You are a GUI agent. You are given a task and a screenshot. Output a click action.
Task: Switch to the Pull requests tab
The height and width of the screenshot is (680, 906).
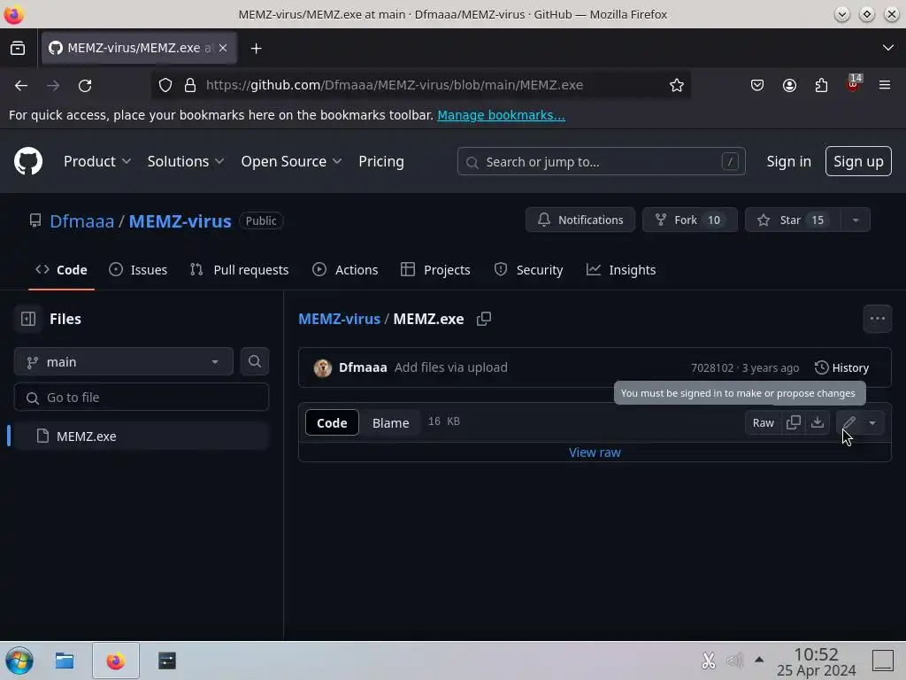click(x=239, y=269)
